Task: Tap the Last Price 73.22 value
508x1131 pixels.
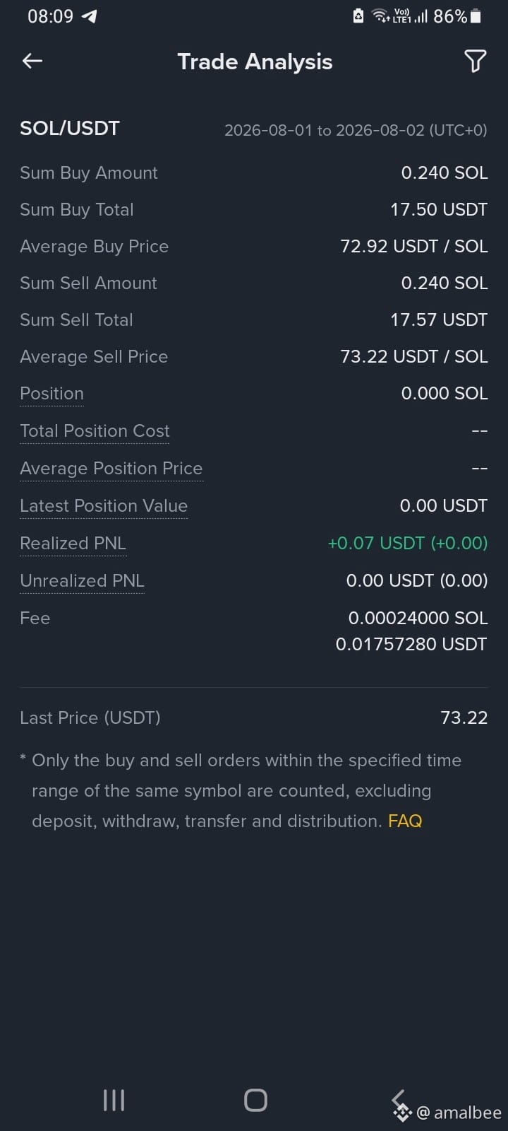Action: (464, 717)
